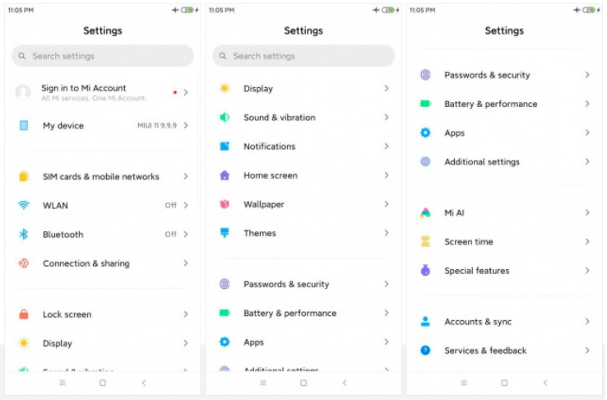Image resolution: width=607 pixels, height=400 pixels.
Task: Tap the WLAN wifi icon
Action: (24, 205)
